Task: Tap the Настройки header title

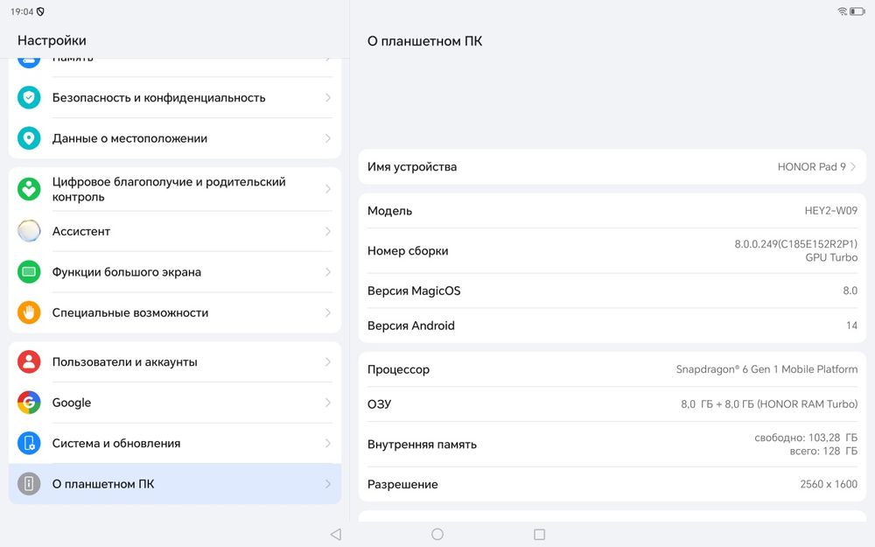Action: coord(52,40)
